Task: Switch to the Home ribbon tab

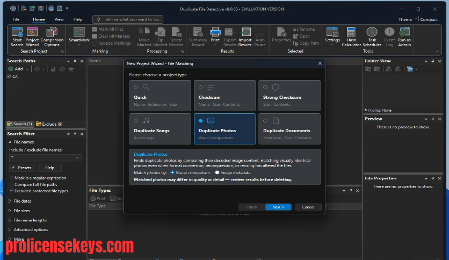Action: pos(38,19)
